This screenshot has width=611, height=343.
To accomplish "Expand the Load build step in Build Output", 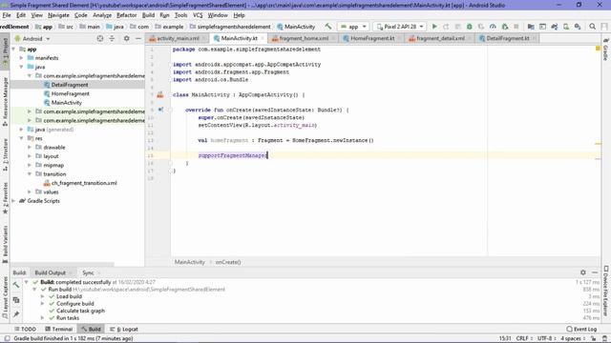I will coord(42,296).
